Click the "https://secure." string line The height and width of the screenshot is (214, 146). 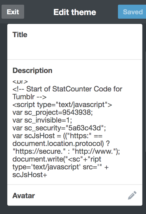pyautogui.click(x=66, y=151)
